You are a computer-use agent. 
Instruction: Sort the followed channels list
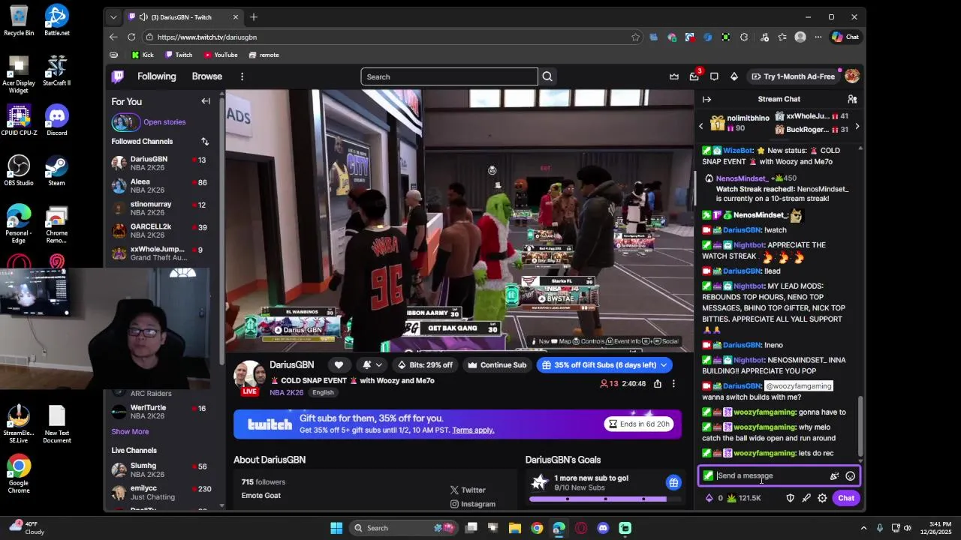coord(205,141)
